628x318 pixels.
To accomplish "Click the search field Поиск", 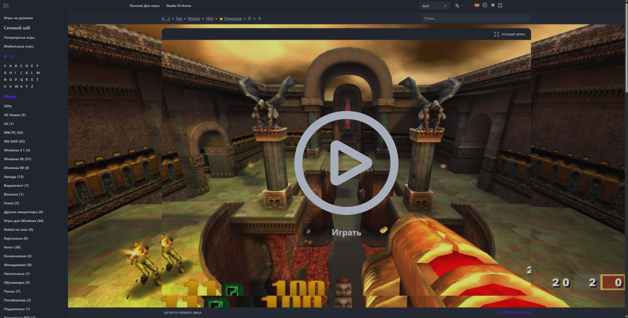I will [x=475, y=19].
